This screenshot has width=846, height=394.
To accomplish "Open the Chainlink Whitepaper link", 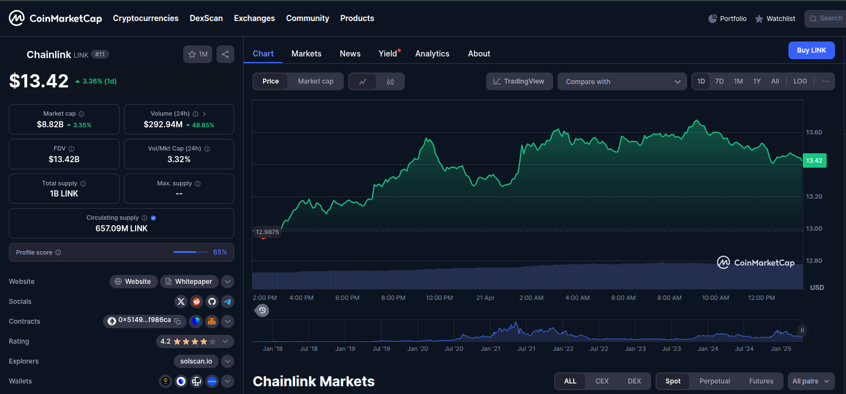I will tap(189, 282).
